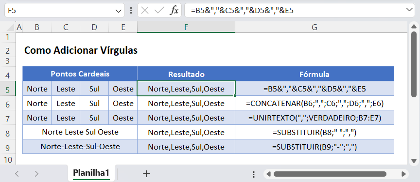Click vertical scrollbar down arrow

414,161
